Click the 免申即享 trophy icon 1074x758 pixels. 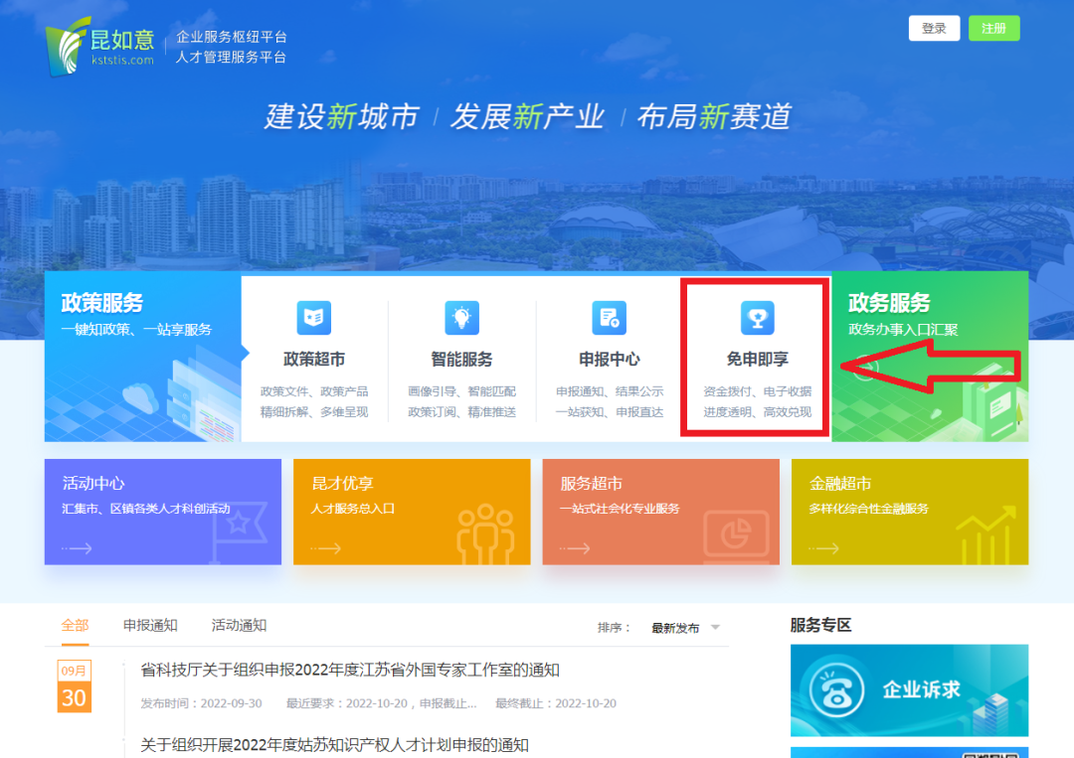point(757,318)
